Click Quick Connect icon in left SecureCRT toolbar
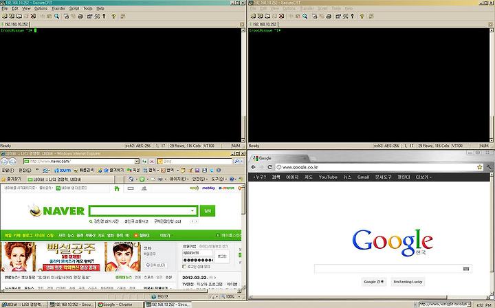 (x=12, y=16)
